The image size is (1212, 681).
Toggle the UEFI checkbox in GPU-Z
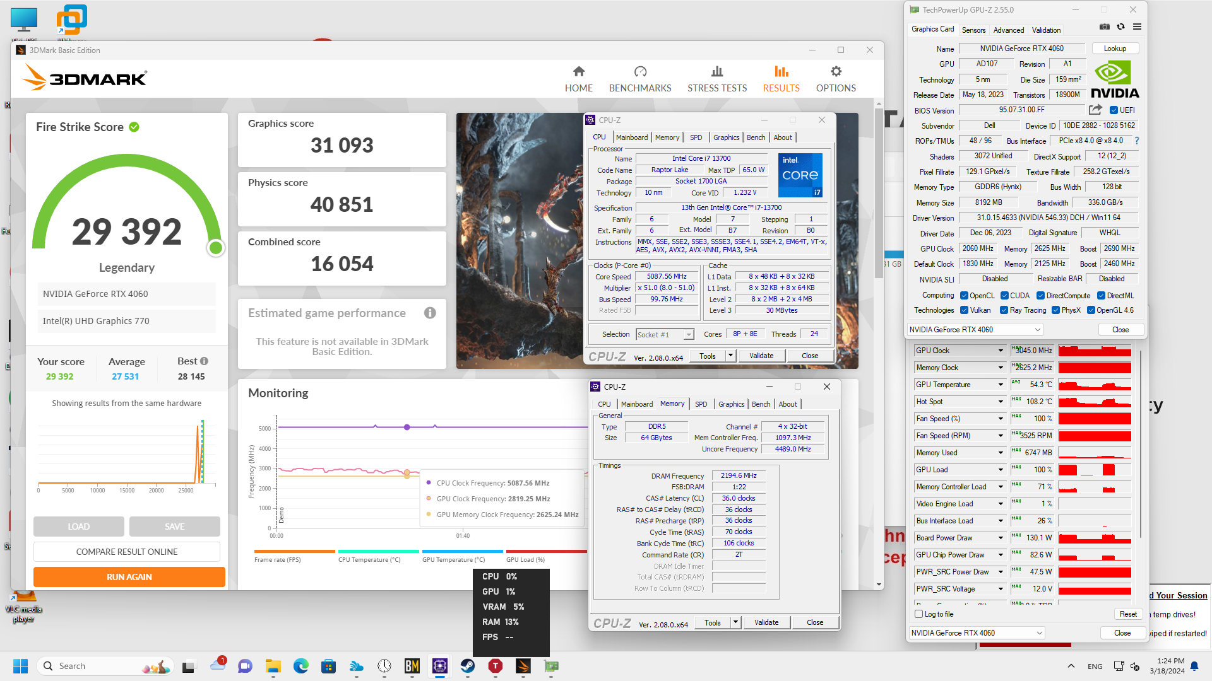coord(1114,110)
